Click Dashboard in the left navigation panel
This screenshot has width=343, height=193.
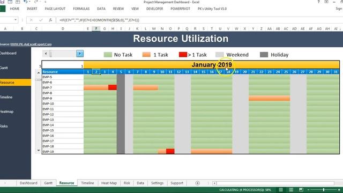[8, 53]
